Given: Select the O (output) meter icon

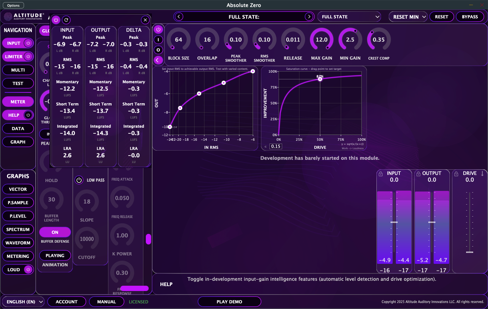Looking at the screenshot, I should (158, 50).
